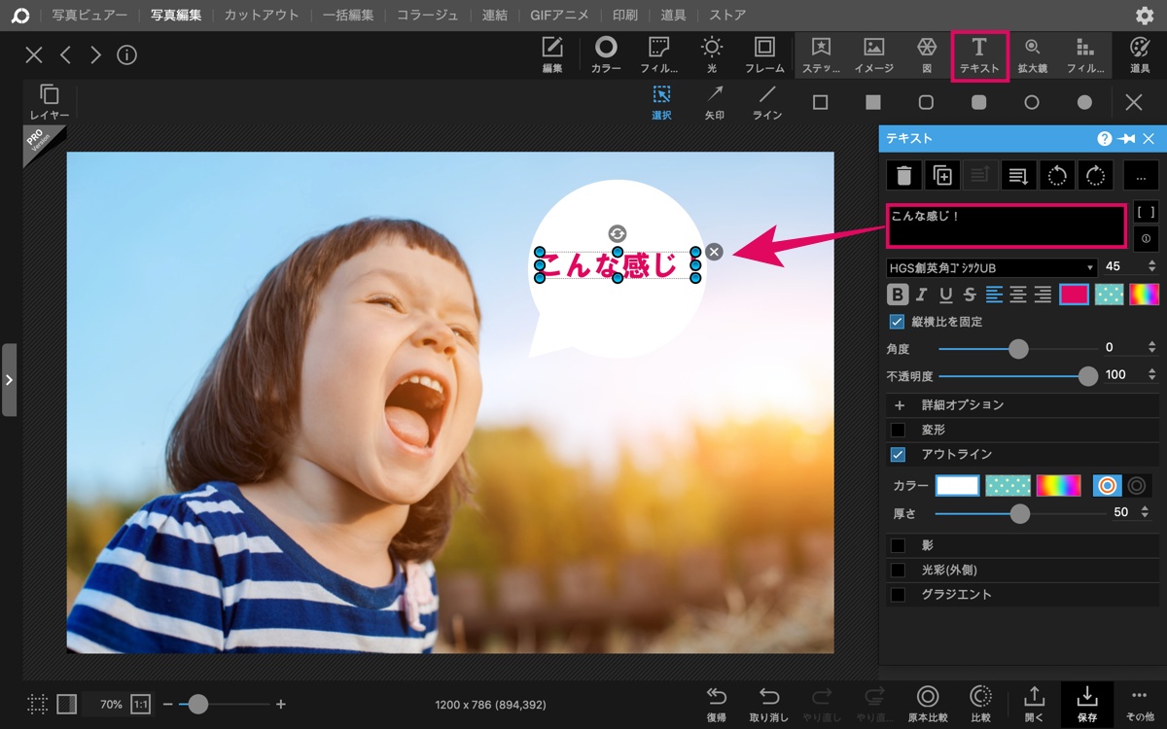This screenshot has height=729, width=1167.
Task: Click the 原本比較 compare original button
Action: 928,704
